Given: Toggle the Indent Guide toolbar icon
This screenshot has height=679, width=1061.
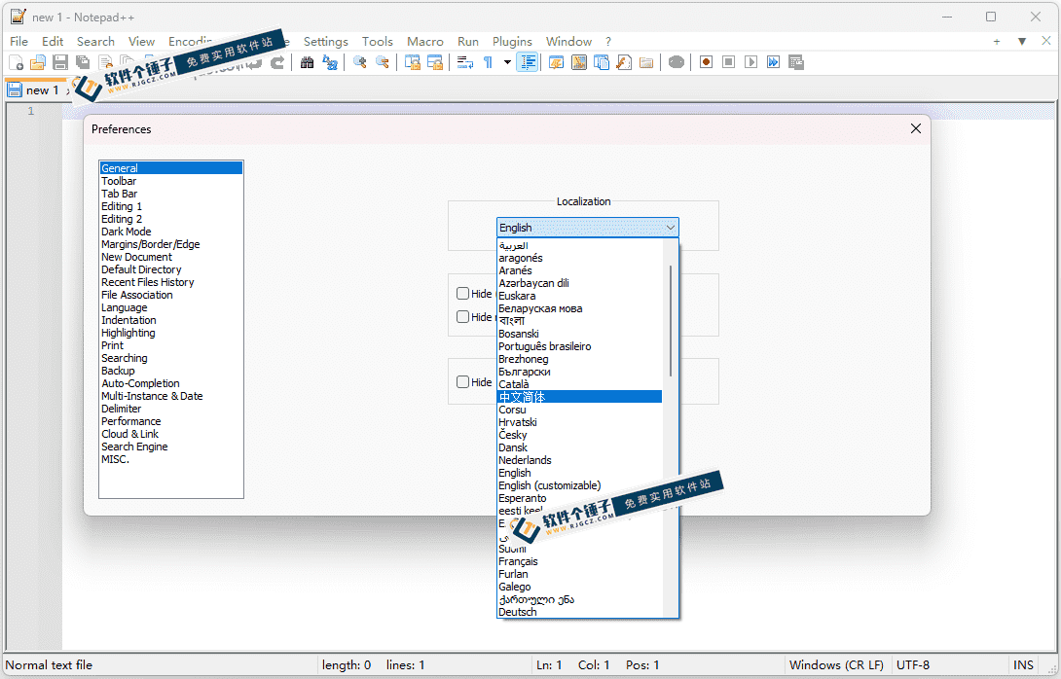Looking at the screenshot, I should [528, 63].
